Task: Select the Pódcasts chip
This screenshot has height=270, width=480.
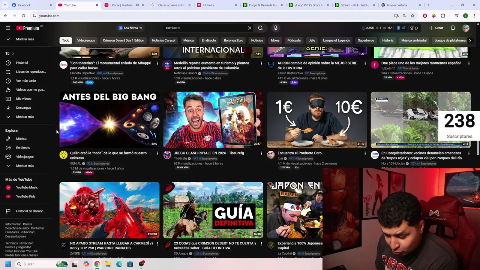Action: [294, 40]
